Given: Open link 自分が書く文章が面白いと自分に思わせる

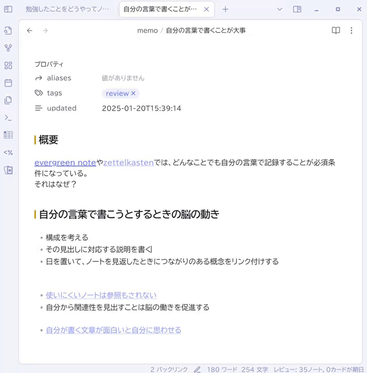Looking at the screenshot, I should (114, 330).
